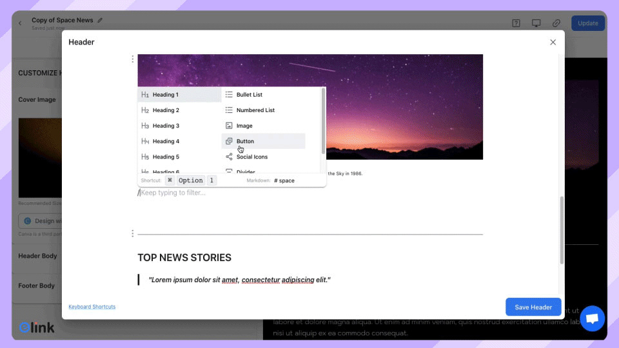Click the TOP NEWS STORIES heading
The width and height of the screenshot is (619, 348).
tap(184, 258)
